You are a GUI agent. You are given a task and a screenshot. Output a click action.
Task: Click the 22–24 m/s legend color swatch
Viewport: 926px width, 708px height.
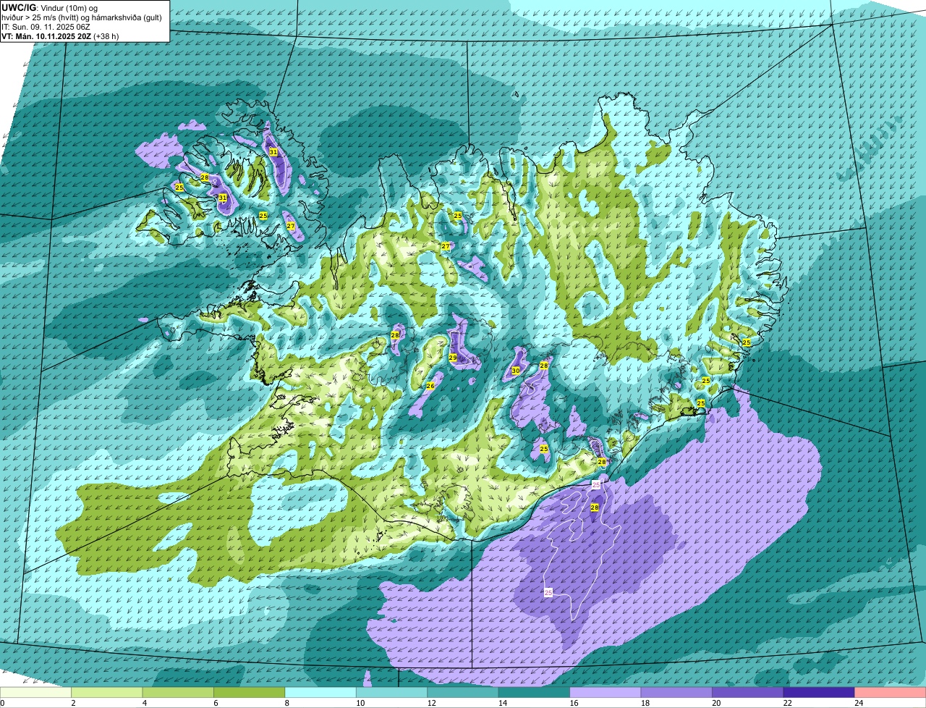coord(819,692)
